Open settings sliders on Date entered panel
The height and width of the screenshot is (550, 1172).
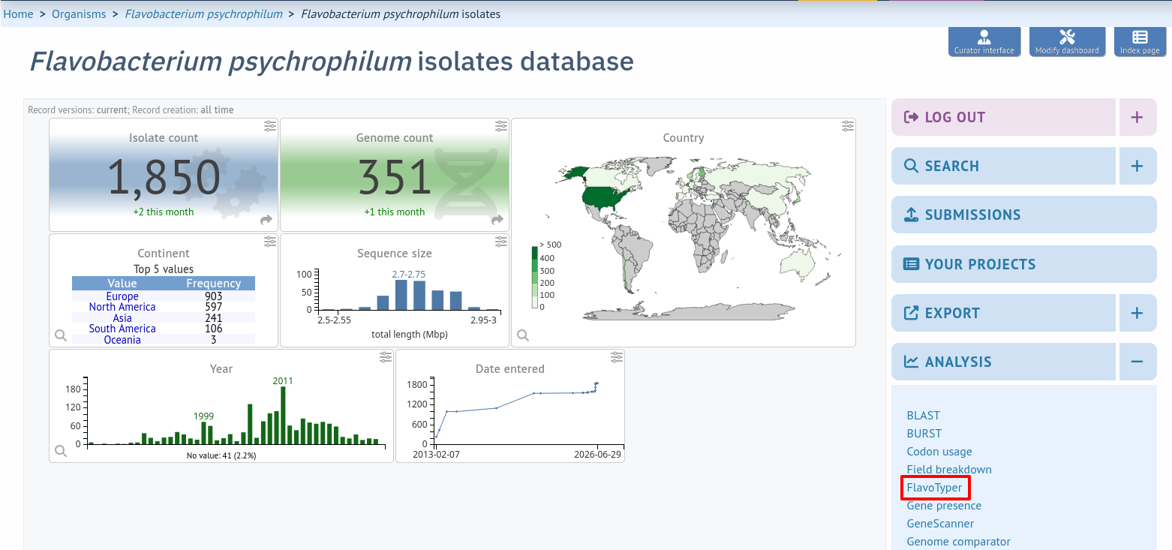pos(617,357)
